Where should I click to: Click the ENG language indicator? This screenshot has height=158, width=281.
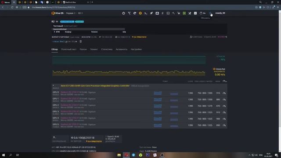[x=261, y=155]
